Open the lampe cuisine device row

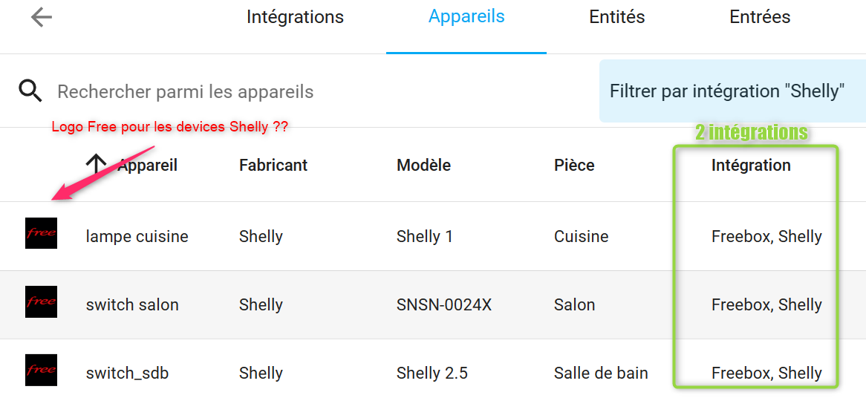433,236
